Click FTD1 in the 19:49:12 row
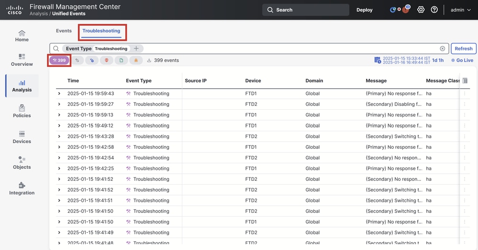 [x=251, y=125]
